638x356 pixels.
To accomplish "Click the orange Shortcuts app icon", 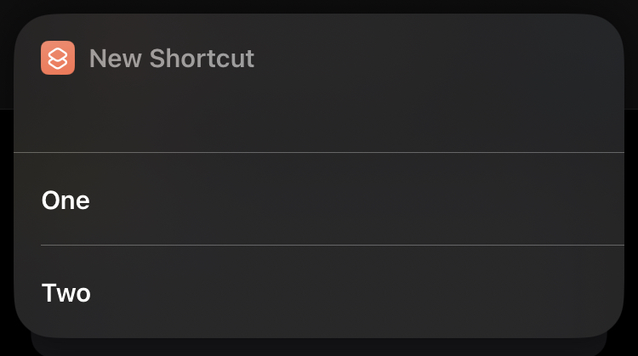I will (58, 58).
